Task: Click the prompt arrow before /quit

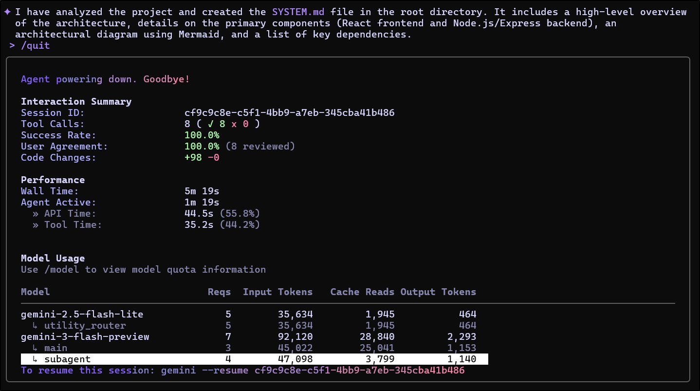Action: 12,45
